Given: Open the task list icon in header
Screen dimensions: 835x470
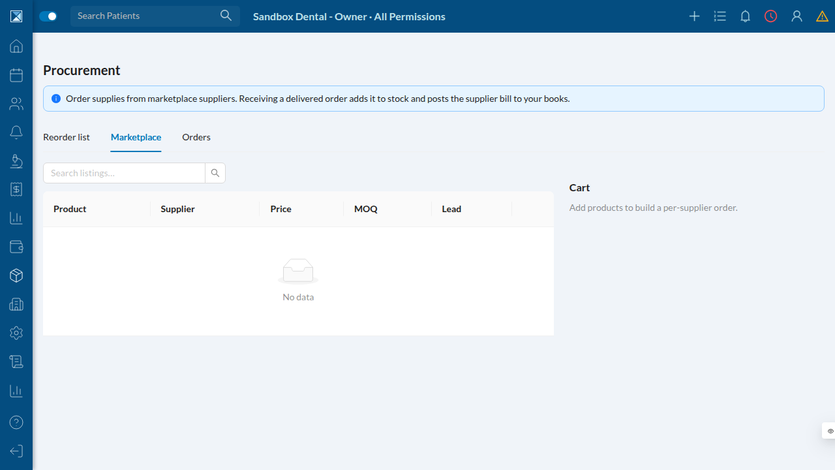Looking at the screenshot, I should tap(720, 16).
